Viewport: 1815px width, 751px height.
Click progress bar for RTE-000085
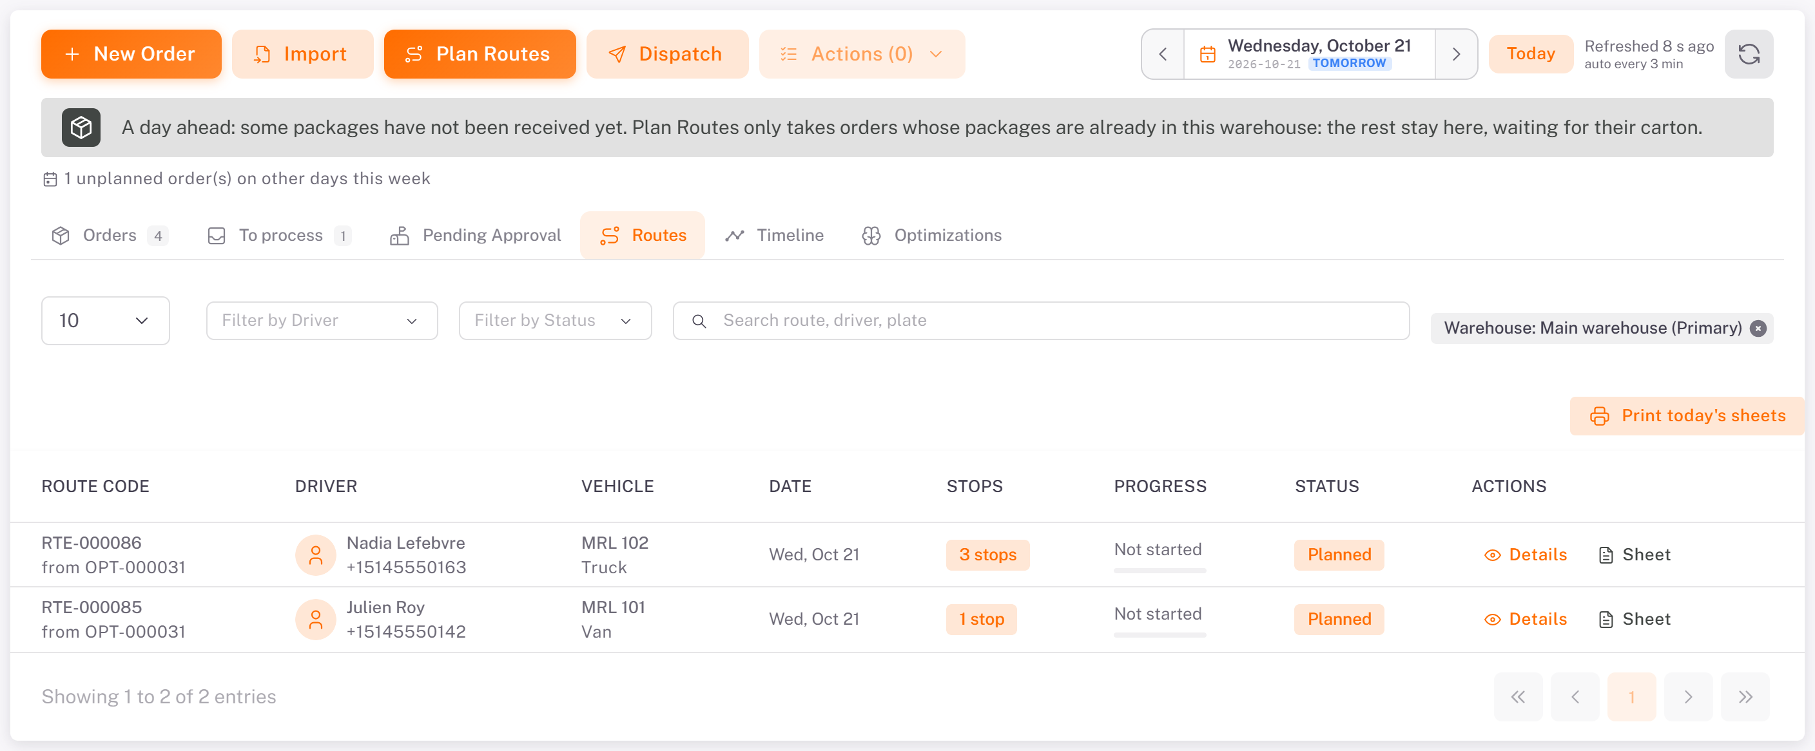(x=1160, y=635)
